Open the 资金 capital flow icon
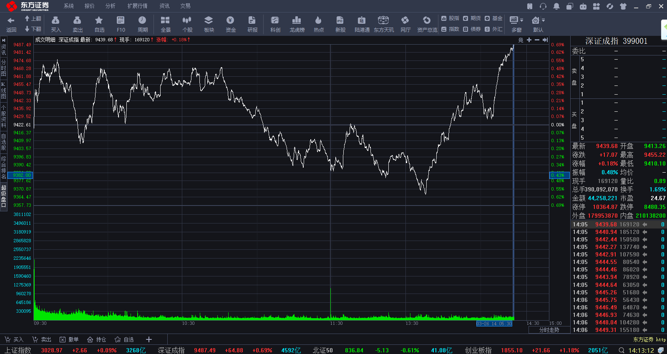Screen dimensions: 667x354 231,24
